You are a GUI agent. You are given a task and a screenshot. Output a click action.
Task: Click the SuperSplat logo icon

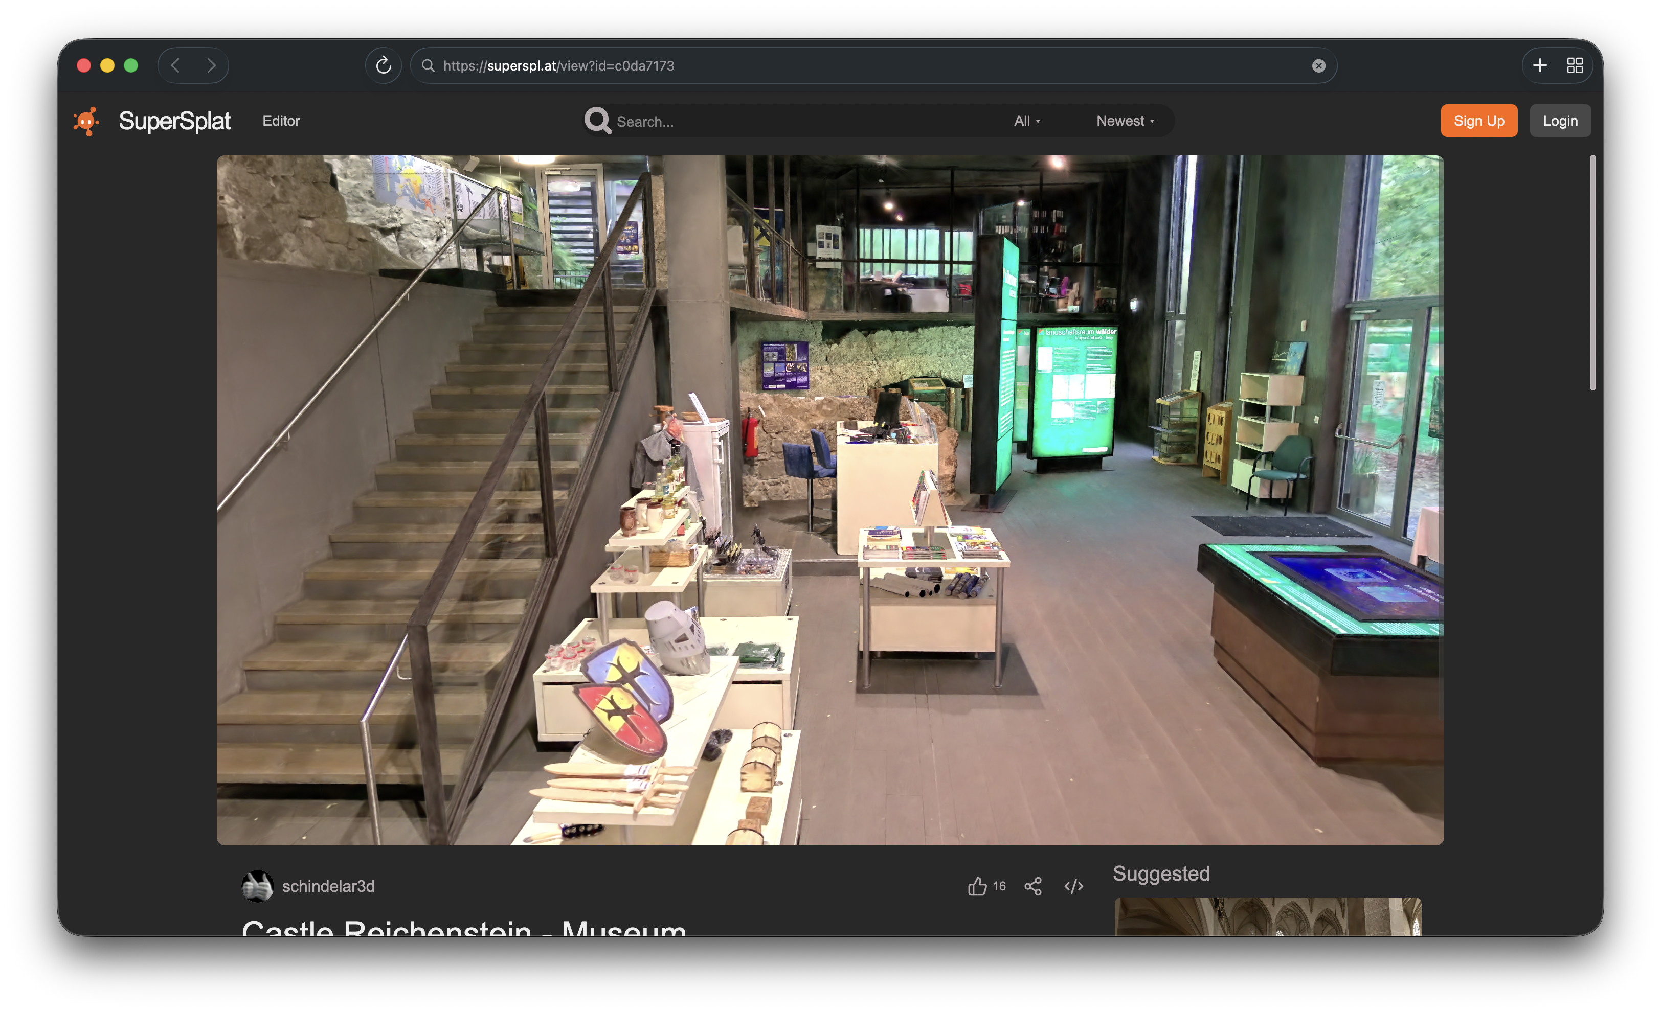click(x=86, y=121)
